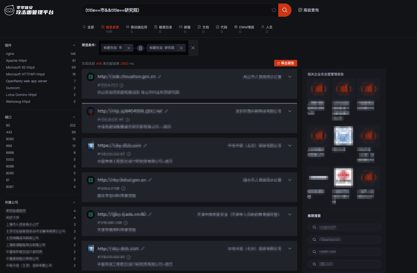Clear all filter conditions with X
Screen dimensions: 417x273
[193, 48]
